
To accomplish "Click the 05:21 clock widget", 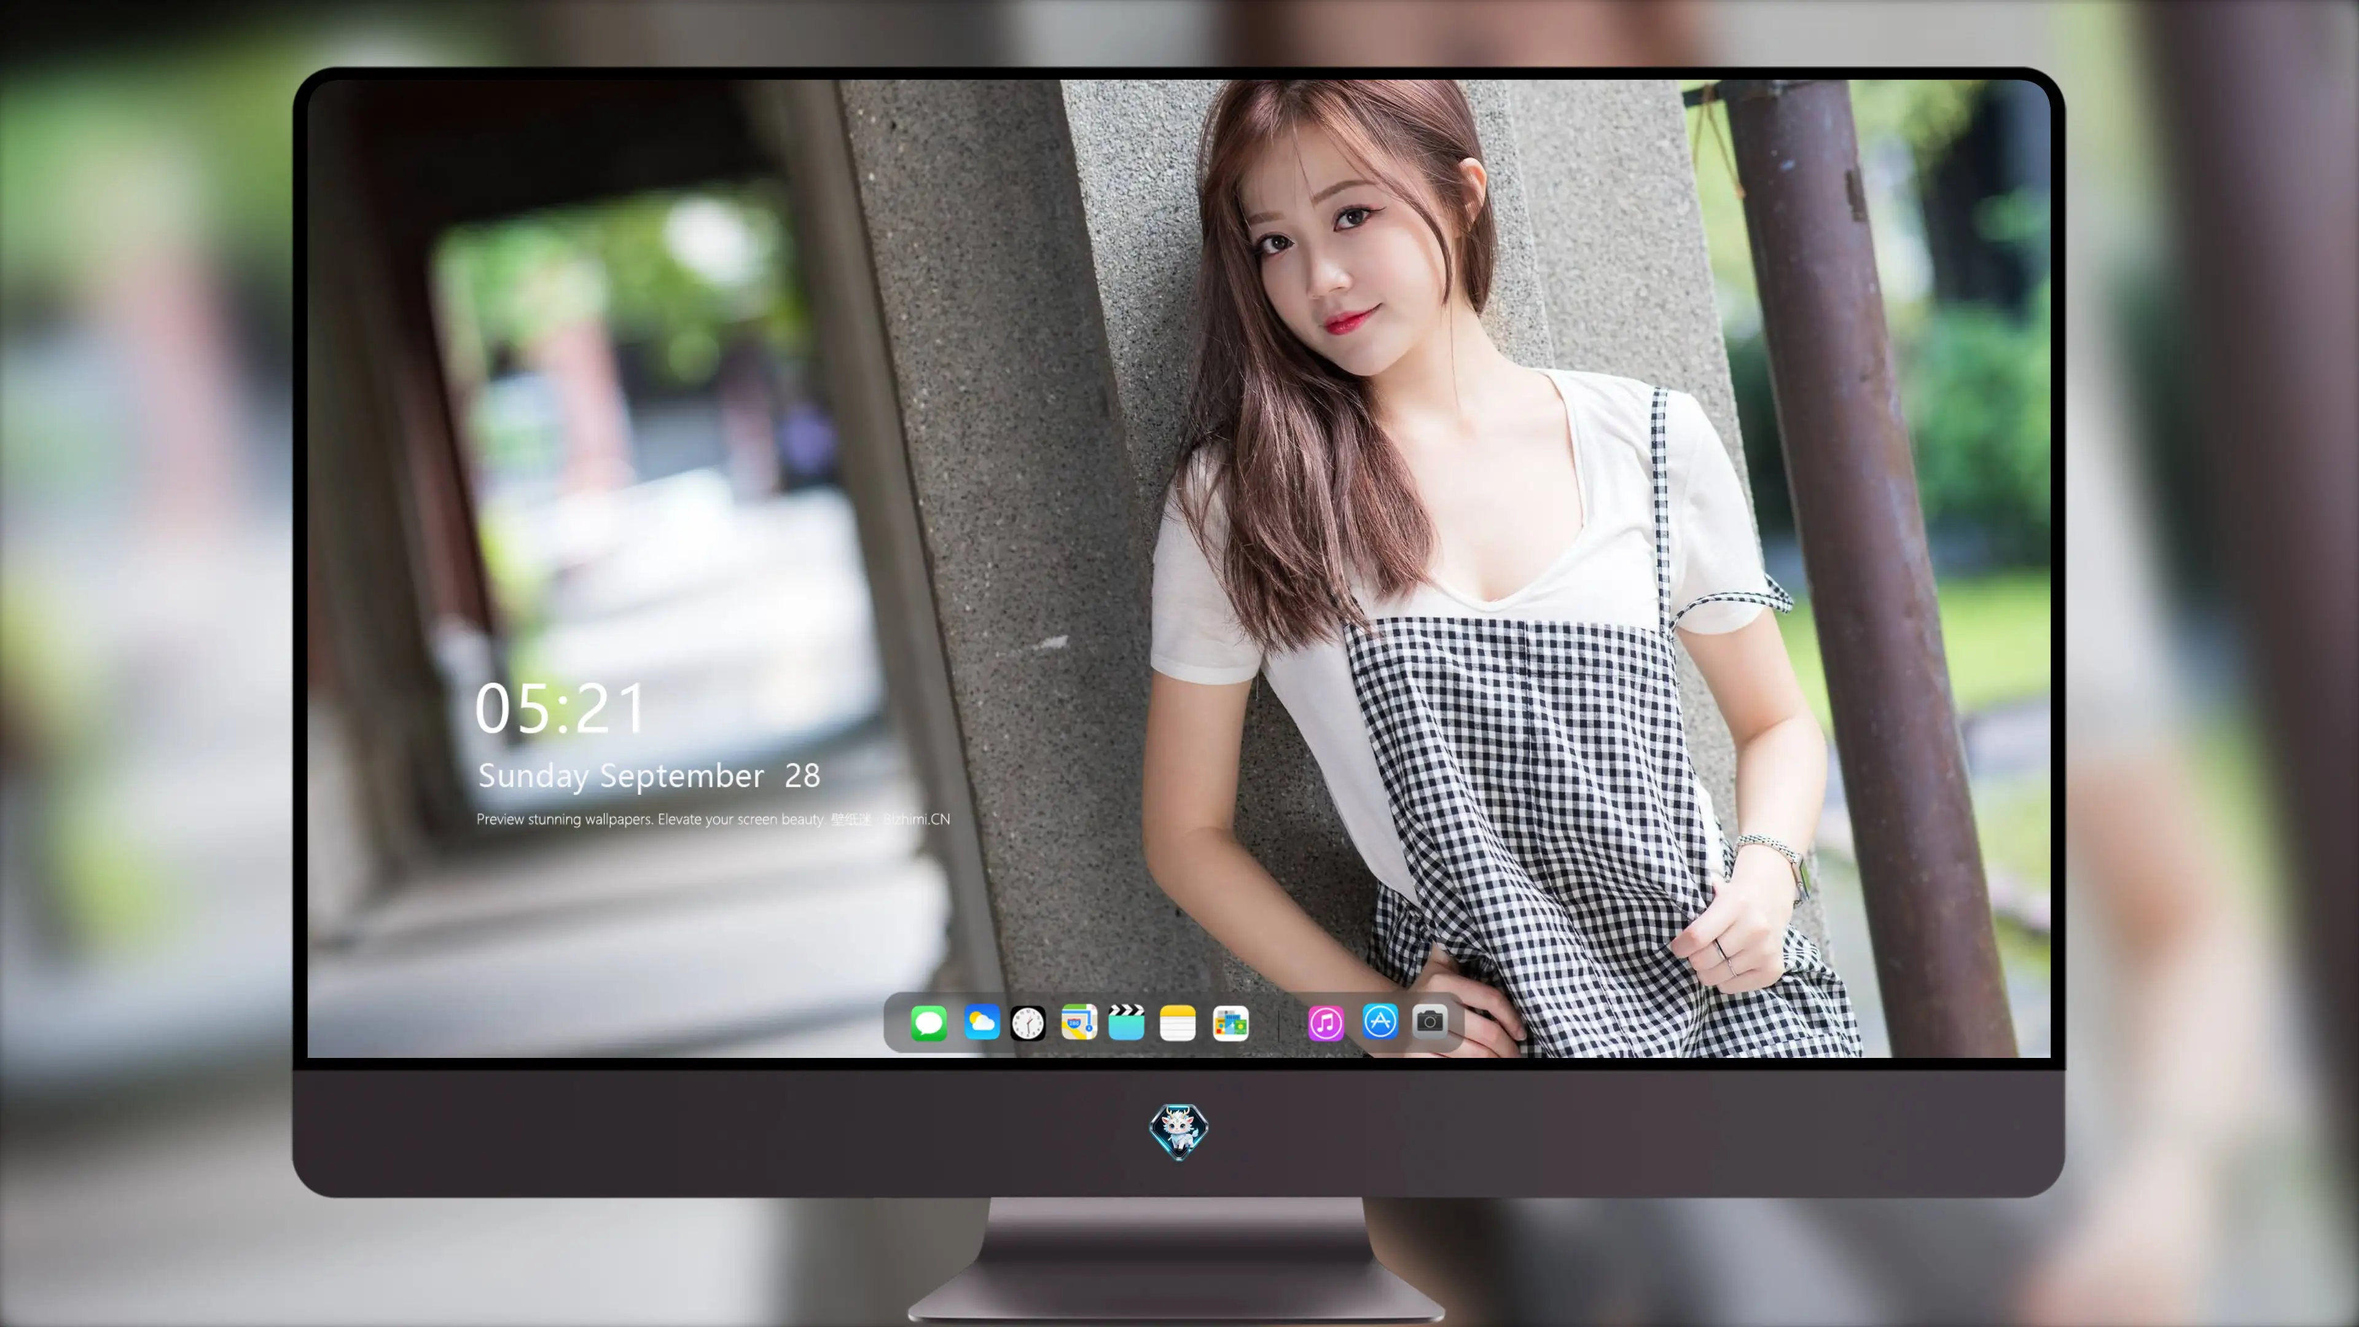I will click(x=560, y=709).
